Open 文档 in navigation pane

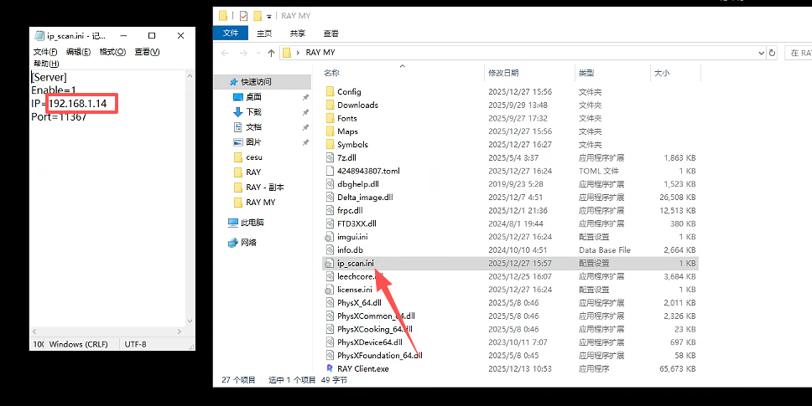tap(253, 126)
